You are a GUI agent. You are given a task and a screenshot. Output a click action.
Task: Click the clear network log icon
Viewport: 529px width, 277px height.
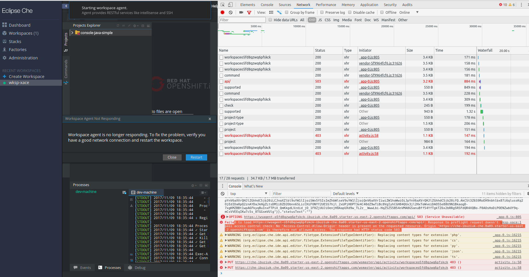tap(230, 12)
